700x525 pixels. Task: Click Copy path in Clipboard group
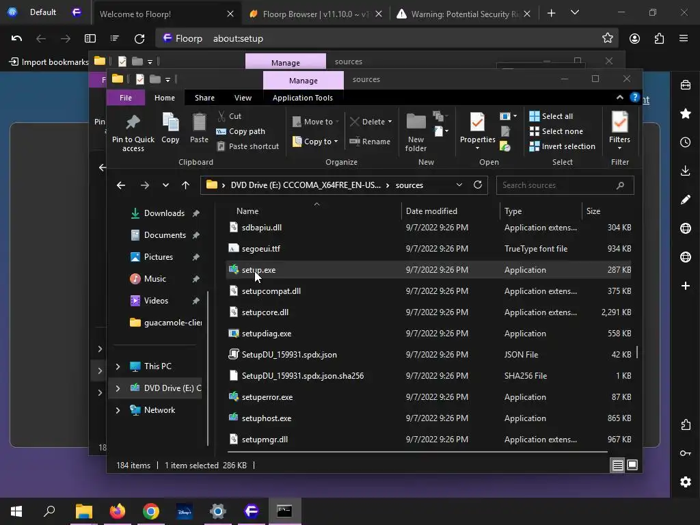(x=241, y=131)
